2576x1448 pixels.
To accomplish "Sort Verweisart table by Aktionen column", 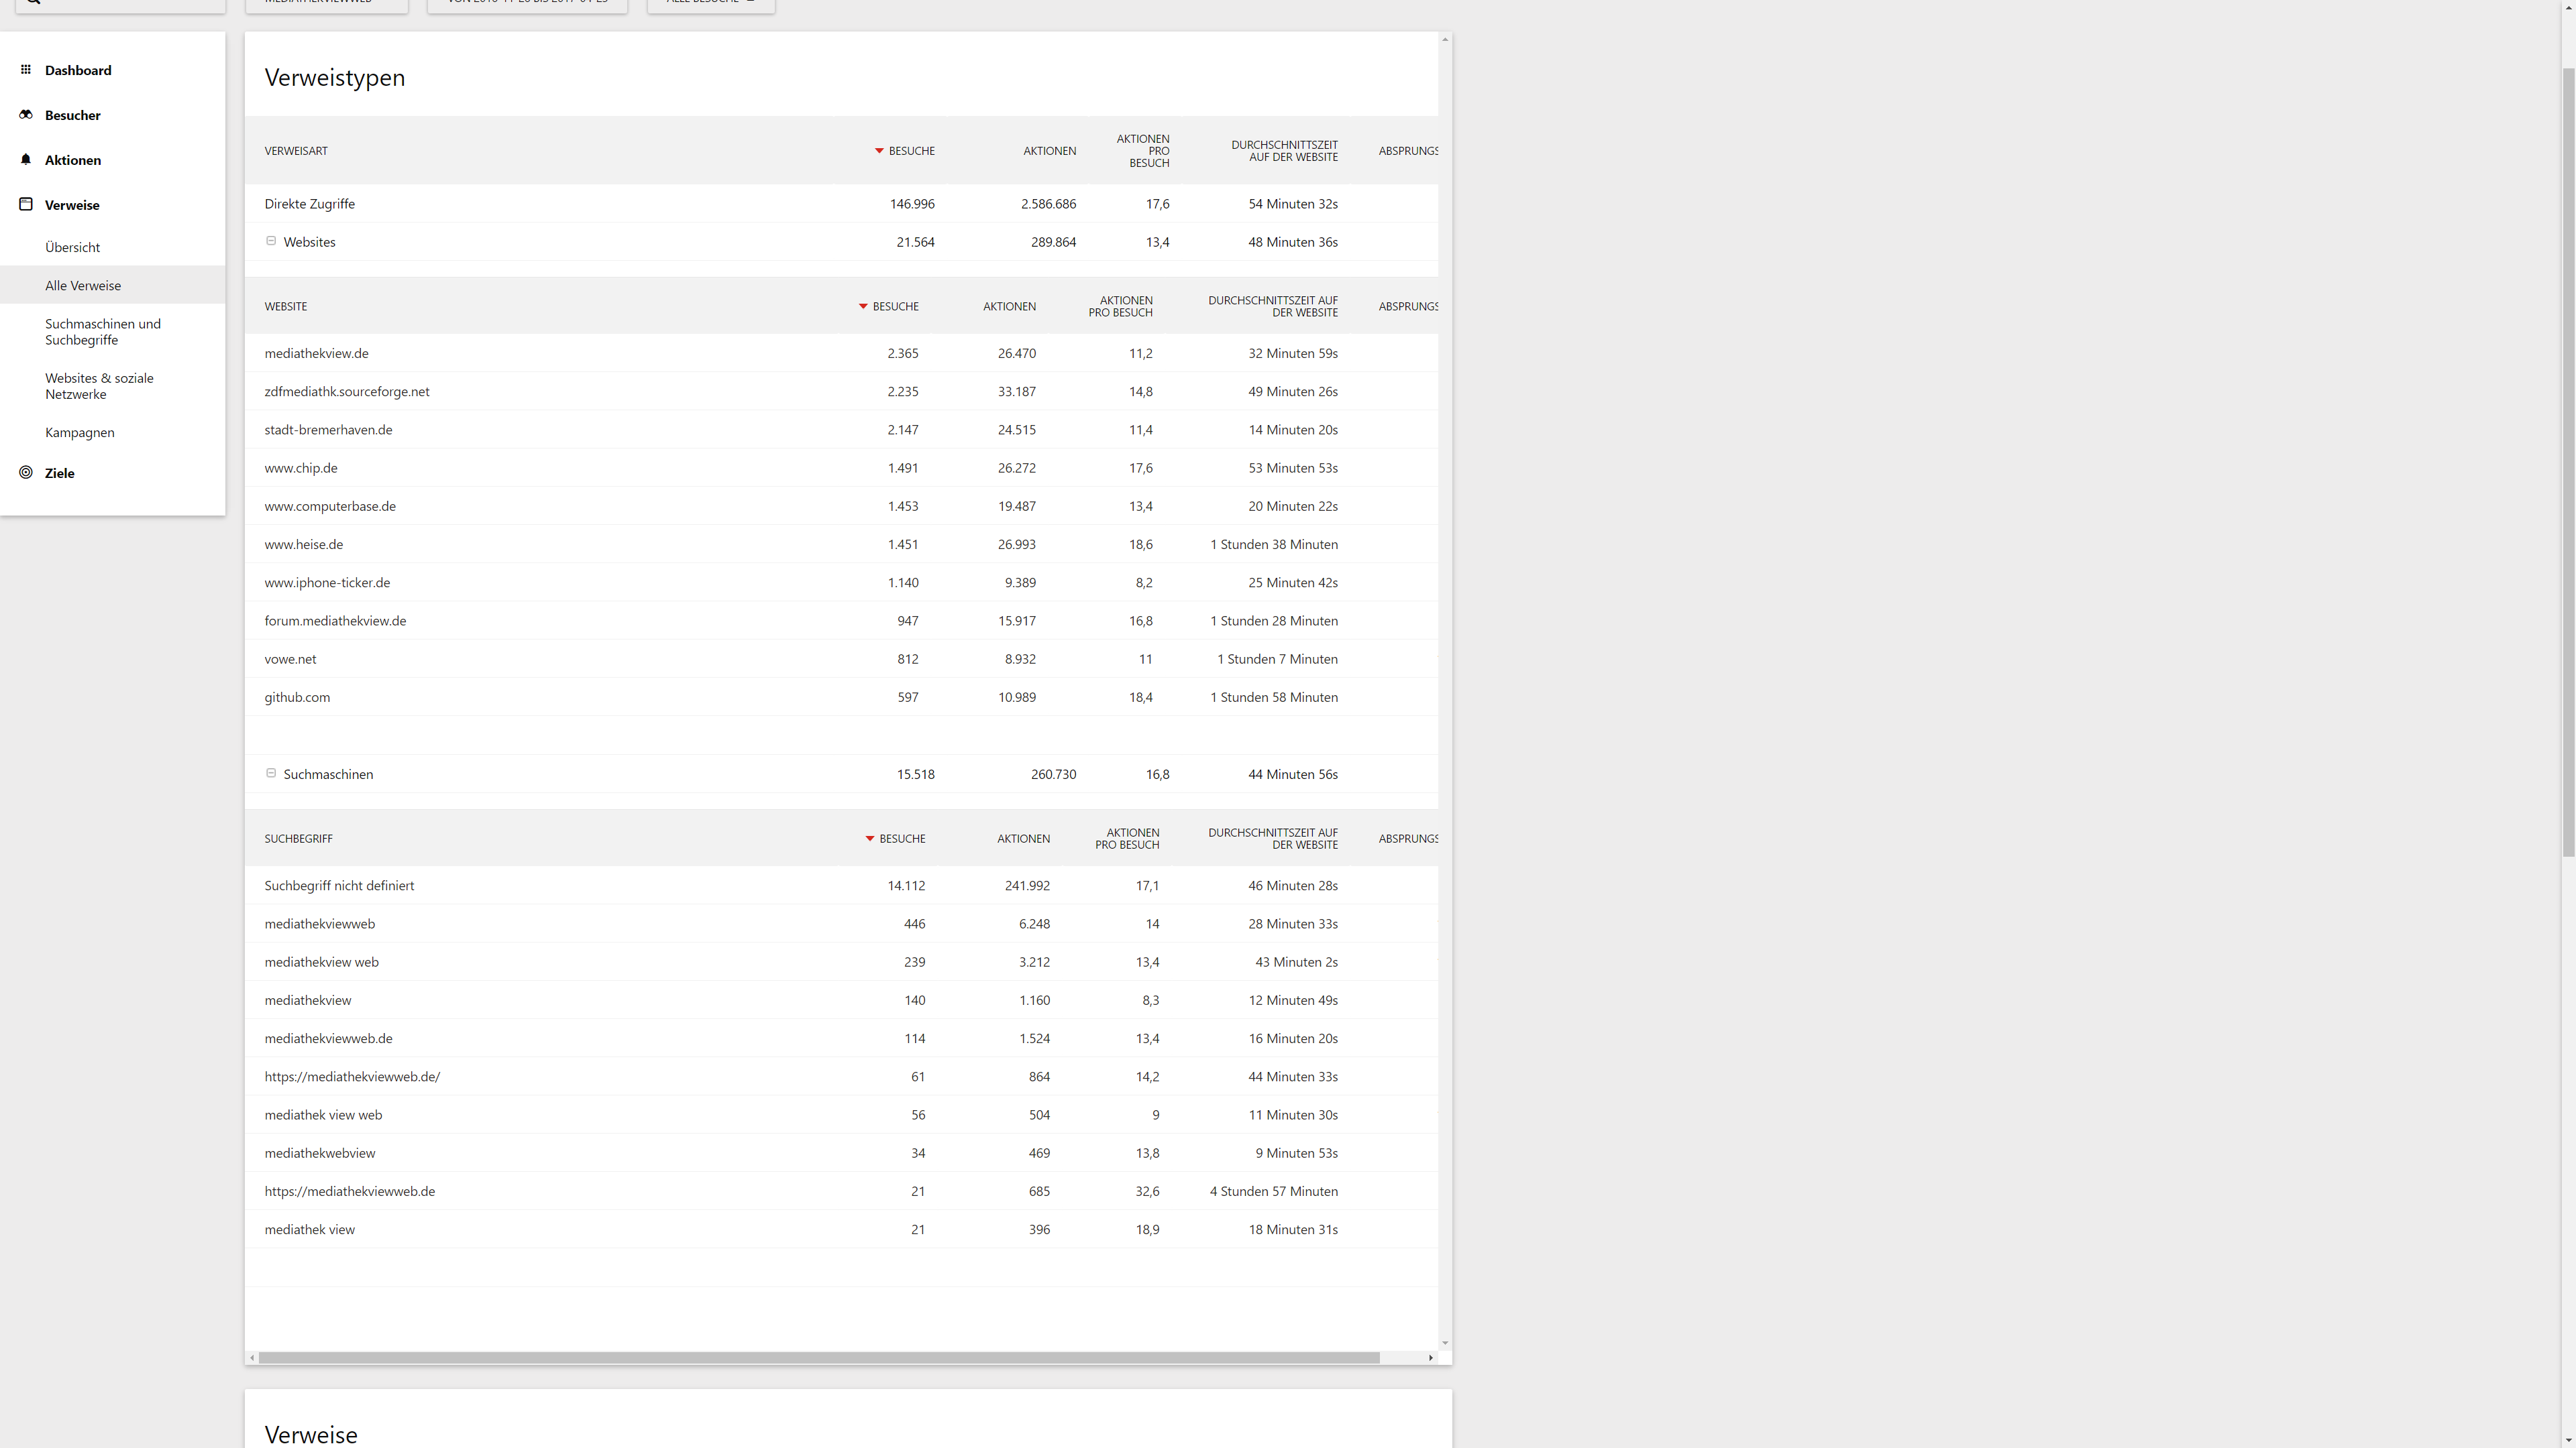I will pyautogui.click(x=1049, y=151).
